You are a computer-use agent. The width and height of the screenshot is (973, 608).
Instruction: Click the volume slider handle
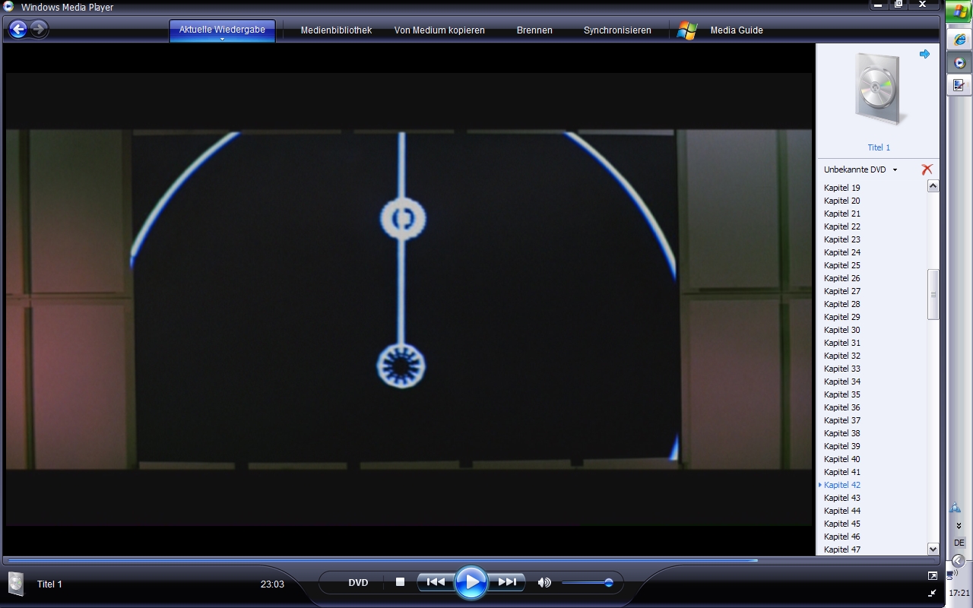point(608,583)
